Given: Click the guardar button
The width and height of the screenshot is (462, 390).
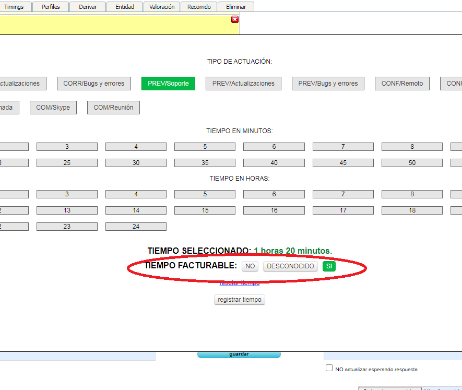Looking at the screenshot, I should point(239,354).
